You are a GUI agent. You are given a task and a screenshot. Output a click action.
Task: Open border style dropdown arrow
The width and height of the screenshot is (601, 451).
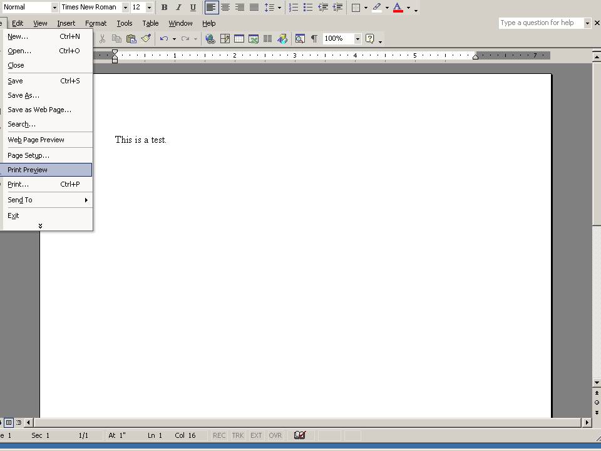point(366,8)
